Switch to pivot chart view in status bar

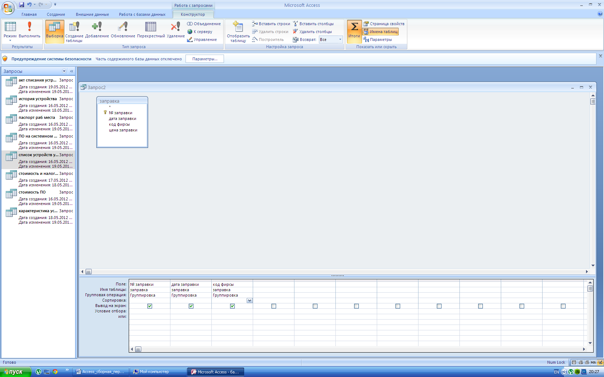[587, 362]
